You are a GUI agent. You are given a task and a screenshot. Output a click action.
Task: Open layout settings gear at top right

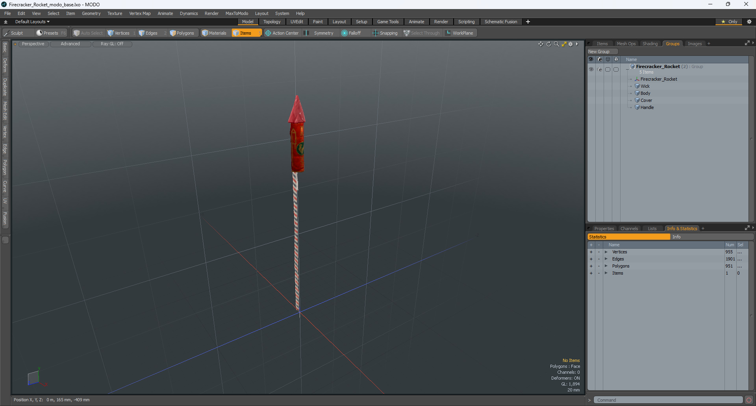[749, 22]
